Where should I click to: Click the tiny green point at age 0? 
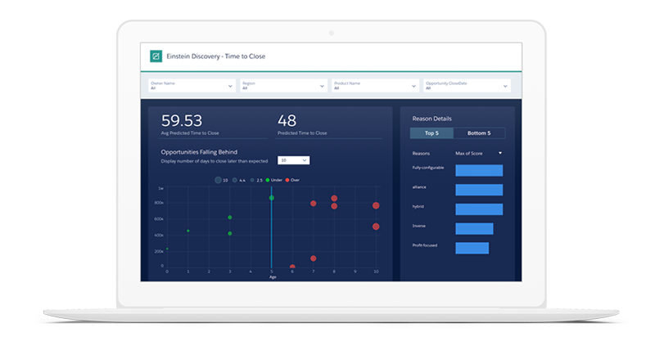click(x=168, y=249)
